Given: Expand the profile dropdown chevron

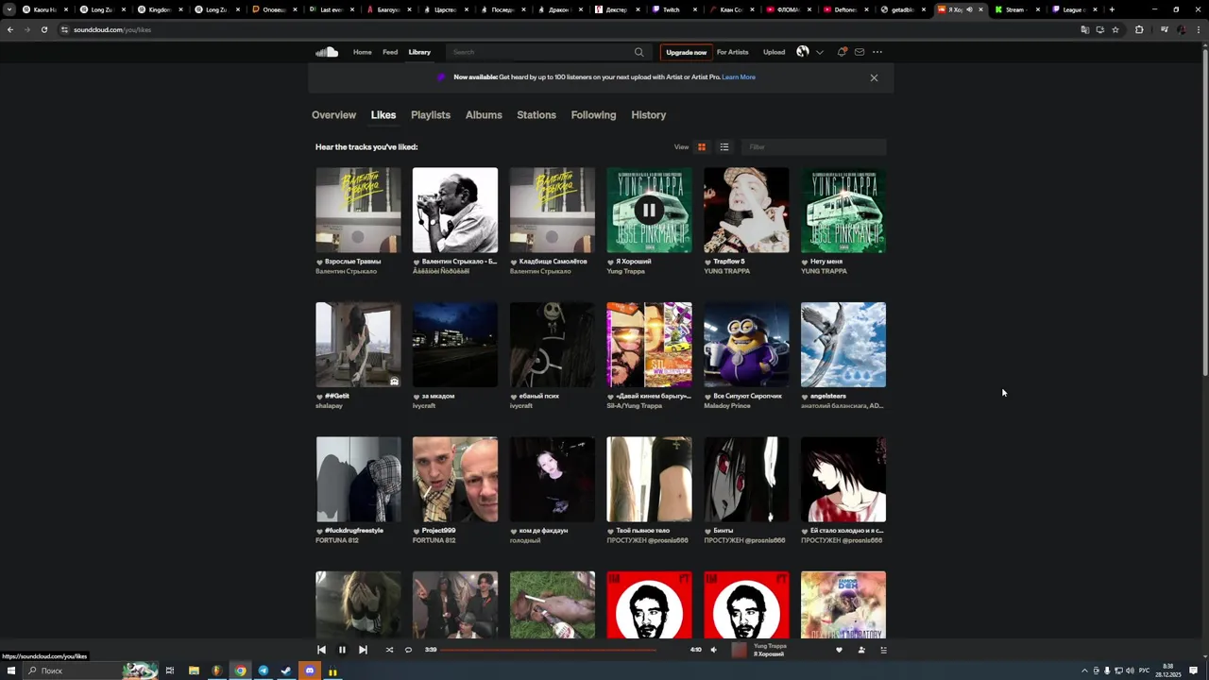Looking at the screenshot, I should click(x=819, y=52).
